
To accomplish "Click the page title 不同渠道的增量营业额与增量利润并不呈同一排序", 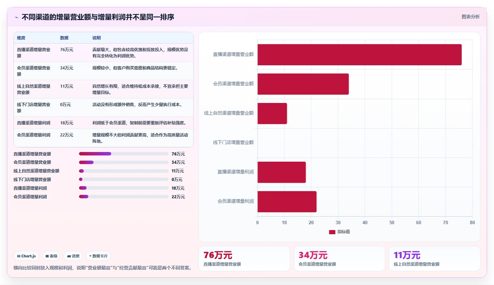I will click(x=98, y=17).
